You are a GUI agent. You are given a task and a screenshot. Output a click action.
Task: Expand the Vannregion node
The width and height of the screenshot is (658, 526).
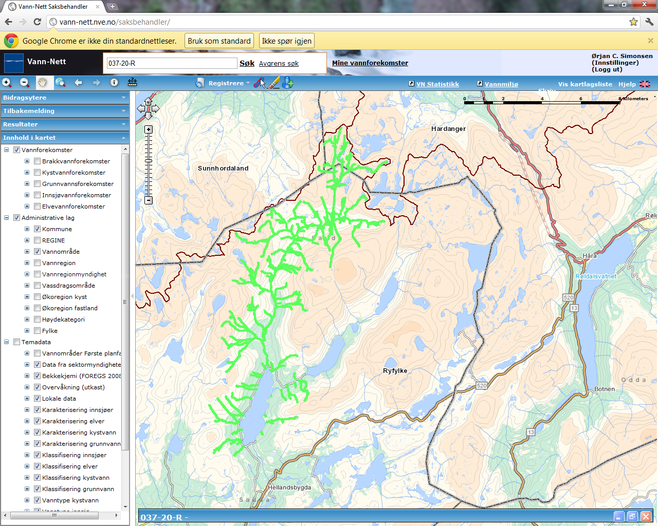[27, 263]
